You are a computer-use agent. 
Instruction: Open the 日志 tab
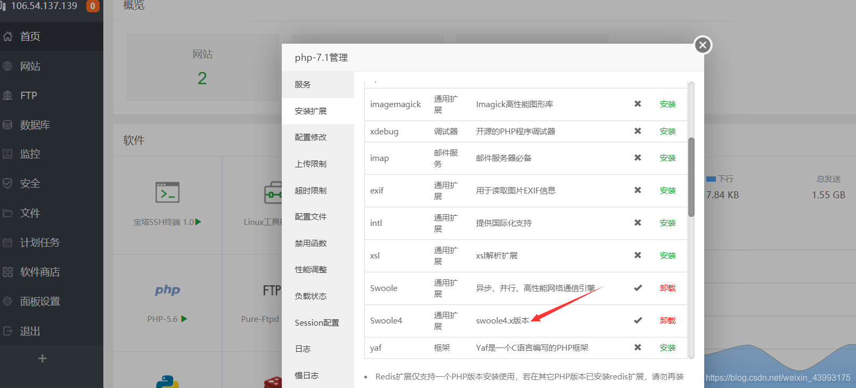point(318,349)
